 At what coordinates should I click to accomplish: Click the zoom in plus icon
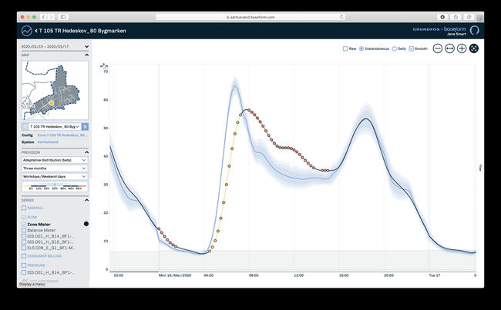(462, 48)
